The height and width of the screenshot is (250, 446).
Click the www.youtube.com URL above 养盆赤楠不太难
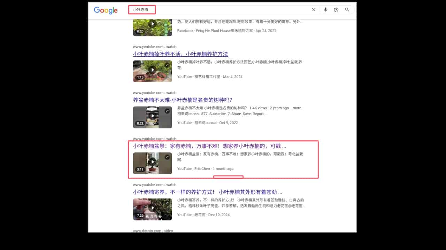[x=154, y=93]
